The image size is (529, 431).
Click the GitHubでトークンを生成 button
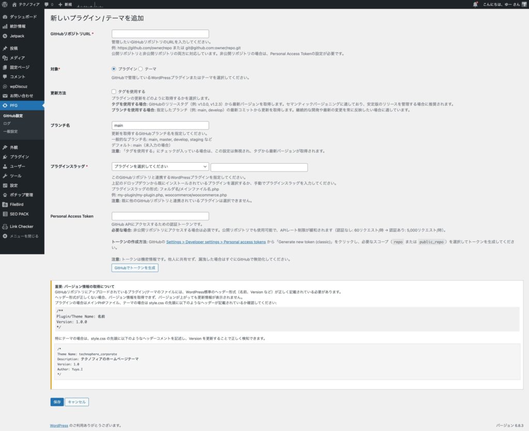click(x=135, y=268)
